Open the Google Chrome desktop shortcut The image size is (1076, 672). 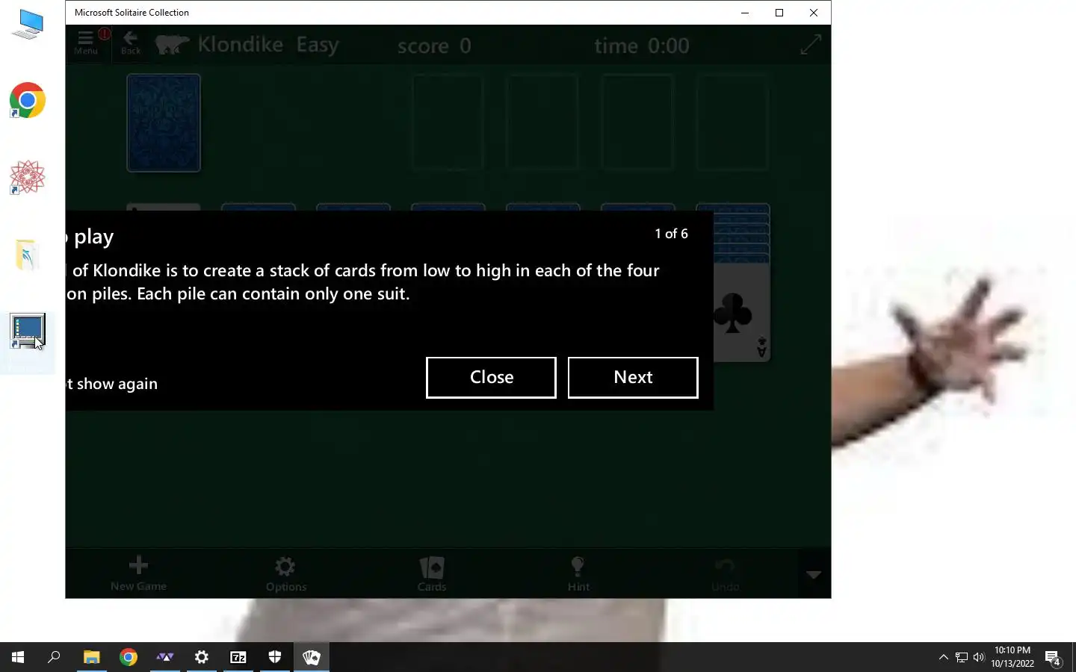(x=28, y=100)
